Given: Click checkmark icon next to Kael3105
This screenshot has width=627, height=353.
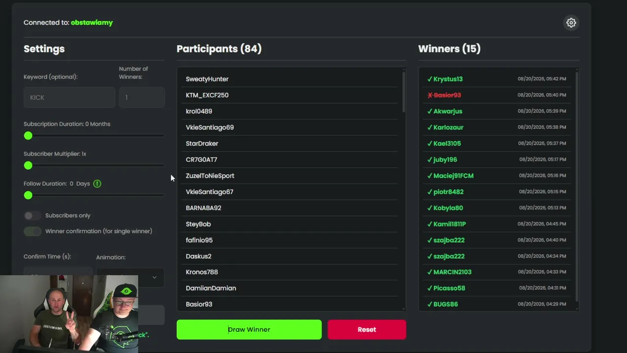Looking at the screenshot, I should [430, 144].
